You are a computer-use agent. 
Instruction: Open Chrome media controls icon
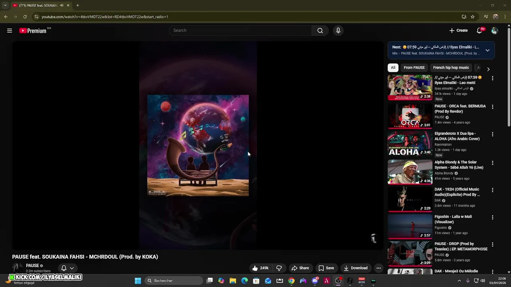pyautogui.click(x=486, y=17)
